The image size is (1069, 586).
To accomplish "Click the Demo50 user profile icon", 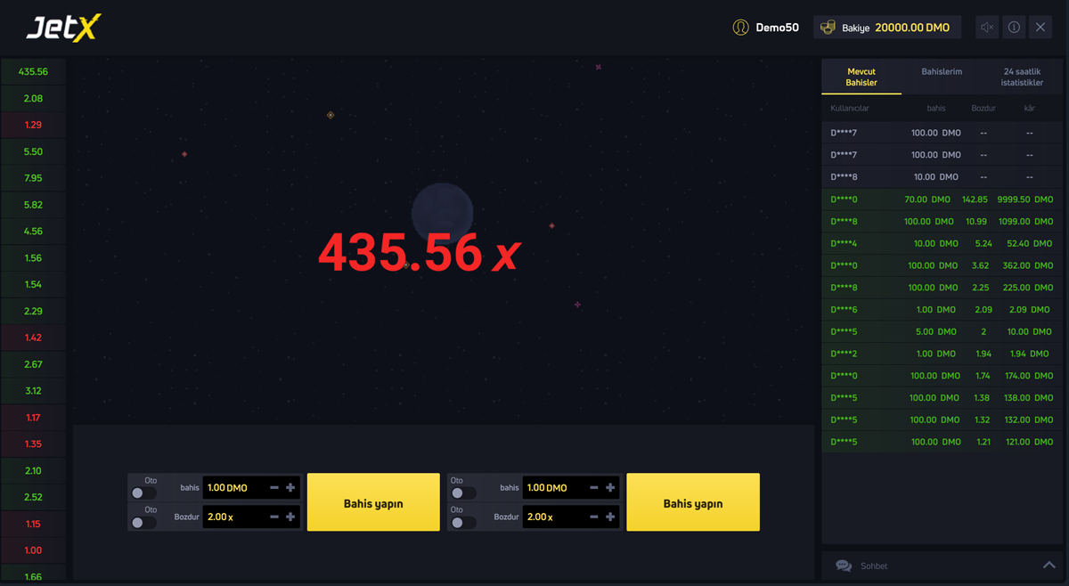I will pos(740,27).
